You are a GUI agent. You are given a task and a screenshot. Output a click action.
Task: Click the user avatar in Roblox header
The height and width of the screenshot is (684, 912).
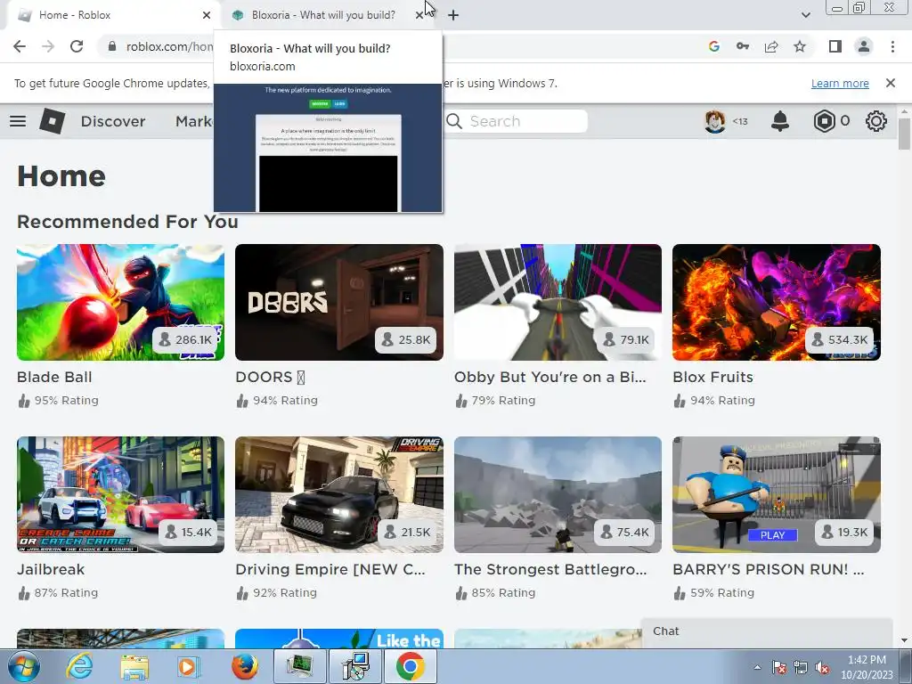pyautogui.click(x=715, y=121)
